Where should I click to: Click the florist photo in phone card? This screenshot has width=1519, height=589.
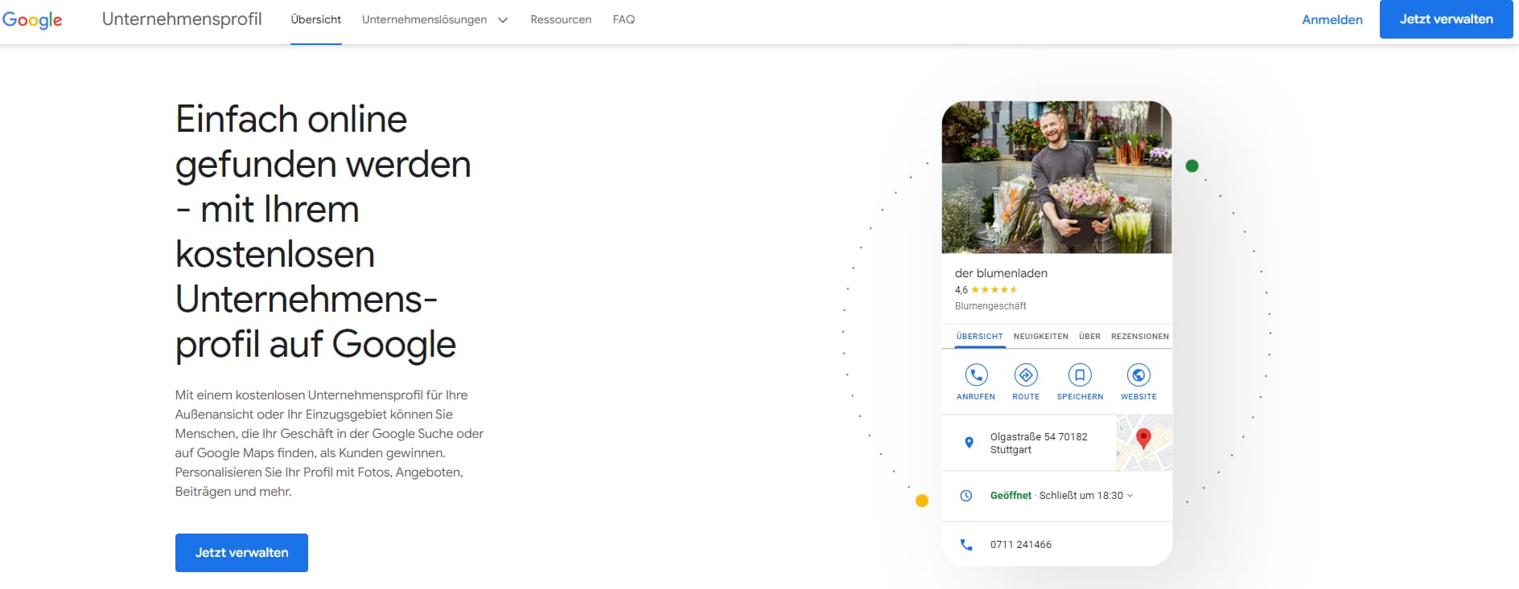(1056, 178)
